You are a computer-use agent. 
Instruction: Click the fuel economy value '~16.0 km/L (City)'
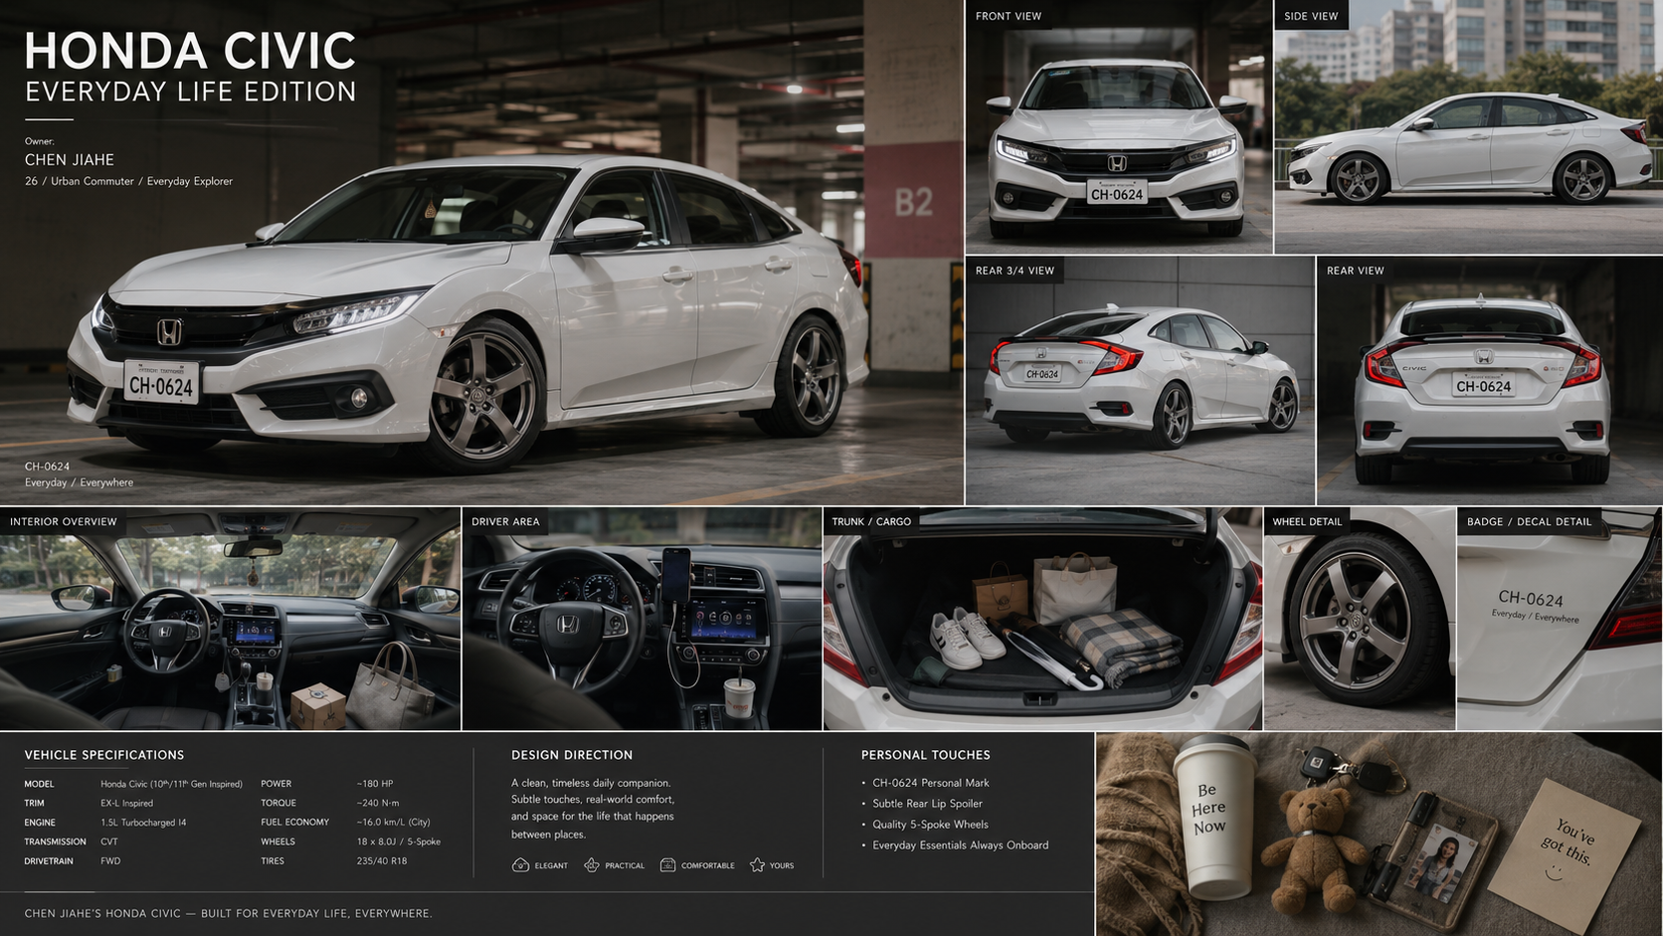point(393,823)
